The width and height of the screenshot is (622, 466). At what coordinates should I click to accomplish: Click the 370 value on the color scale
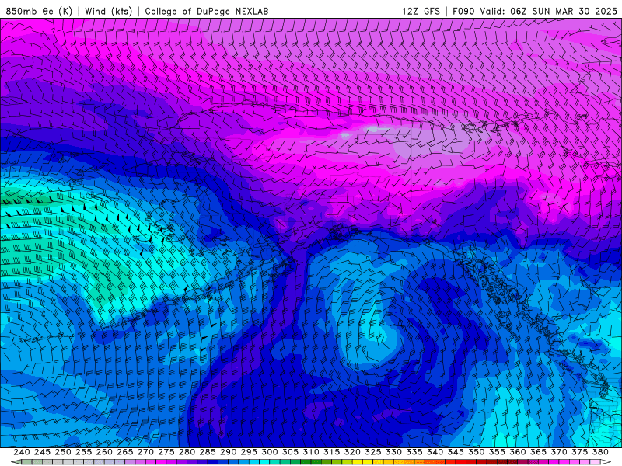pos(559,452)
